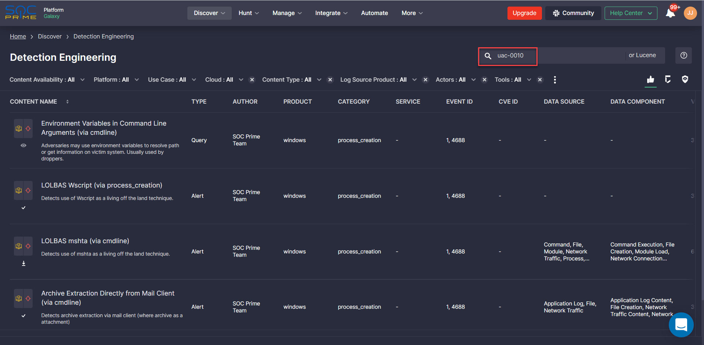This screenshot has width=704, height=345.
Task: Click red target icon for Environment Variables row
Action: (28, 129)
